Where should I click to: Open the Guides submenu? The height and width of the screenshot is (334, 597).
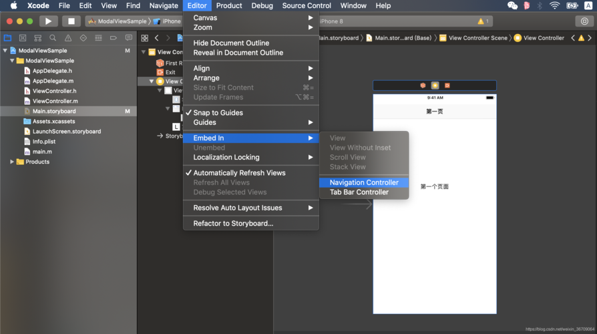(x=251, y=122)
